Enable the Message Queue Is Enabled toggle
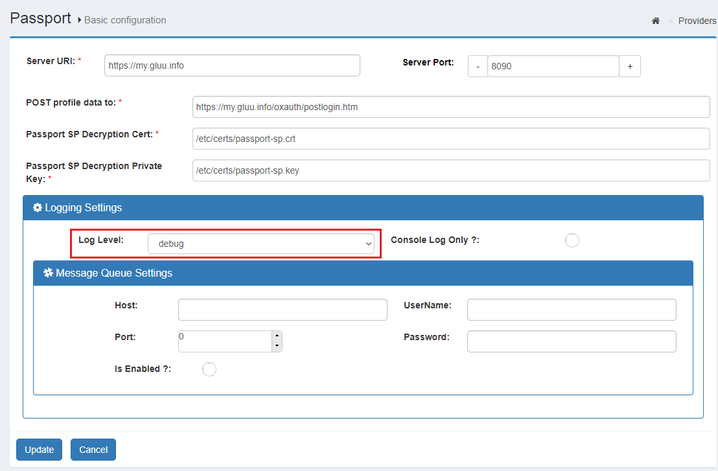This screenshot has width=718, height=471. 209,369
